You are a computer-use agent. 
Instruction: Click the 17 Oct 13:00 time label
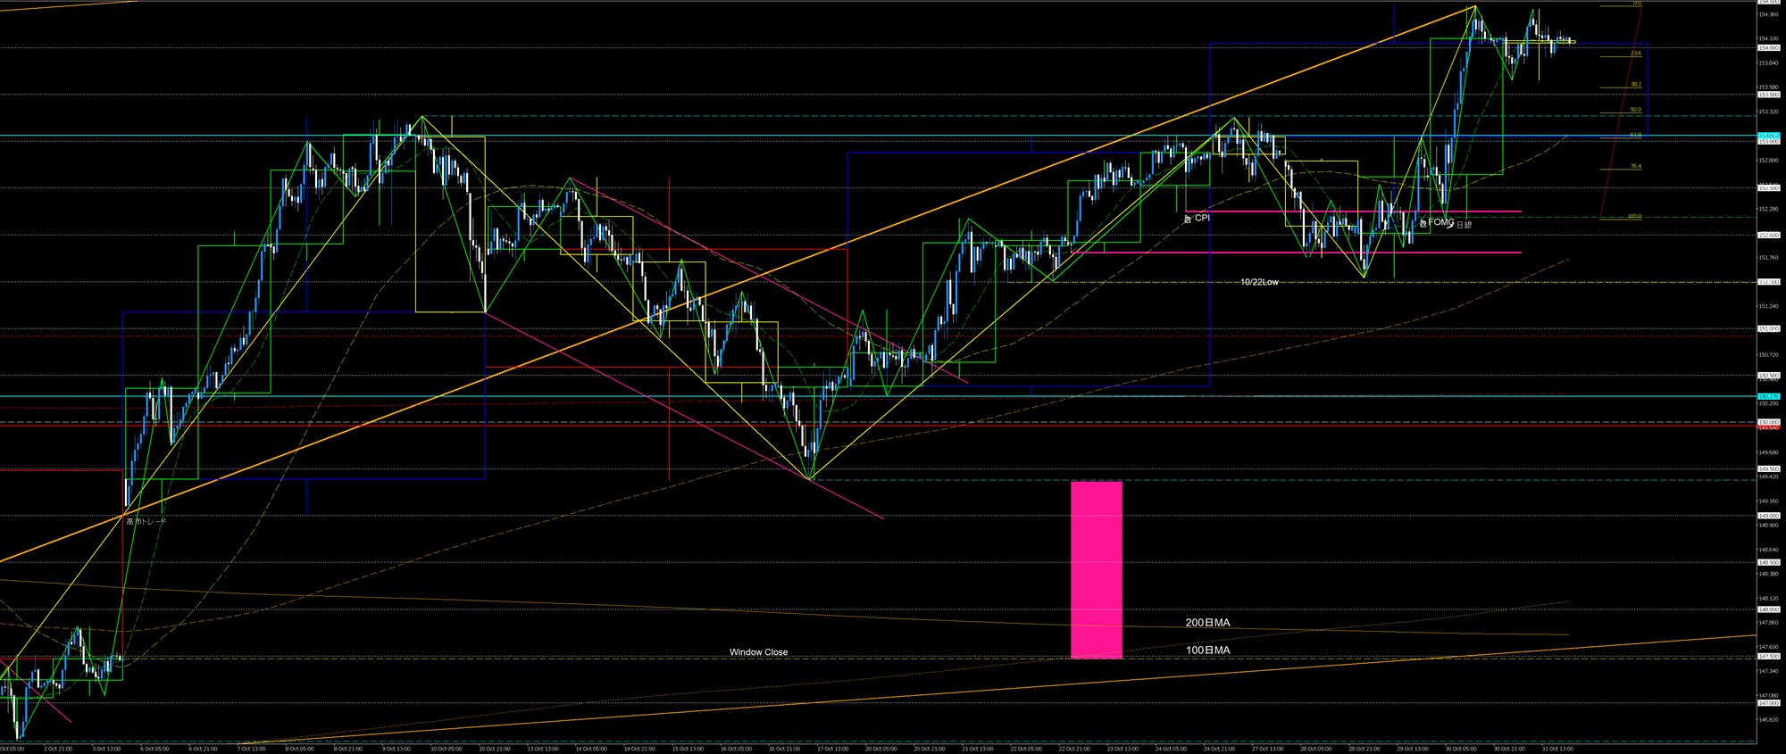pos(831,749)
